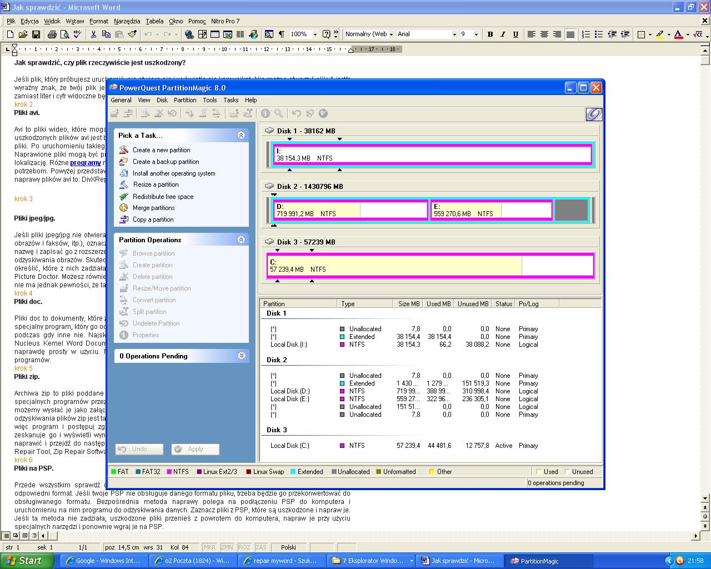Toggle numbered list in Word
Screen dimensions: 711x569
(x=586, y=34)
